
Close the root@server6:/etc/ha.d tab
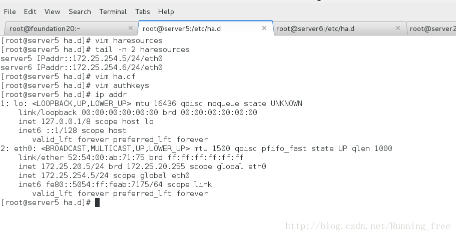[x=398, y=28]
